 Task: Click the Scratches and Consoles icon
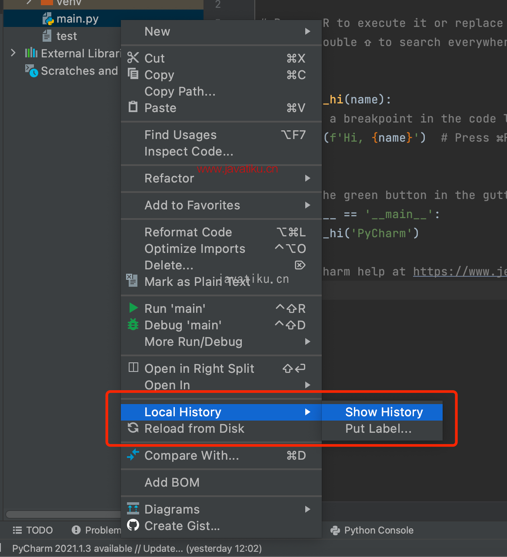click(32, 70)
